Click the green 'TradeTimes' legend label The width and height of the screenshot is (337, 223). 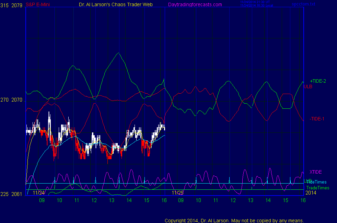pos(318,188)
